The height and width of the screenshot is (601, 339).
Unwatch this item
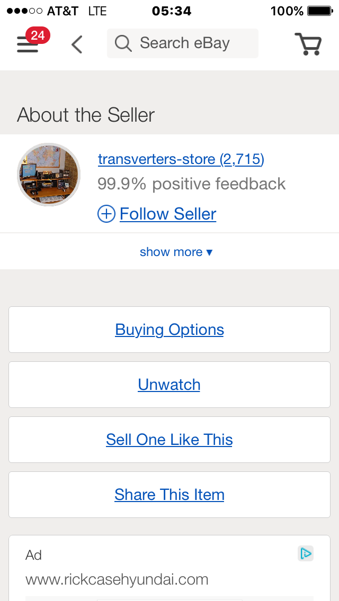(x=169, y=385)
